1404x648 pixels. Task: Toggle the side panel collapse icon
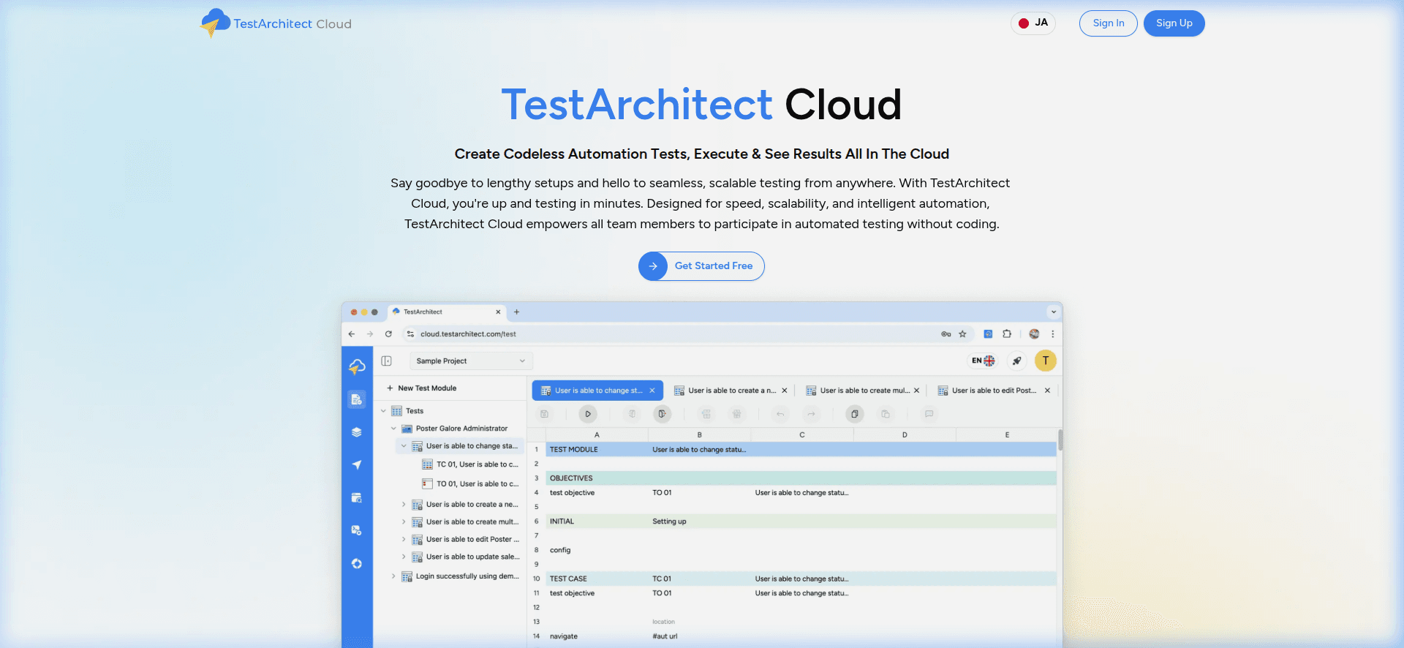pyautogui.click(x=387, y=361)
